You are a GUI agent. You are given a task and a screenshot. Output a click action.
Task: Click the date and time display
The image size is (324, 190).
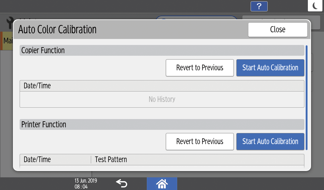point(85,183)
